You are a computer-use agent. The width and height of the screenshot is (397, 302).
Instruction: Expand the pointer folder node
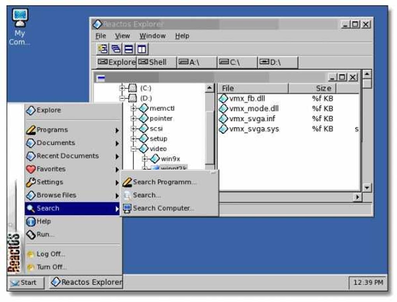click(134, 119)
